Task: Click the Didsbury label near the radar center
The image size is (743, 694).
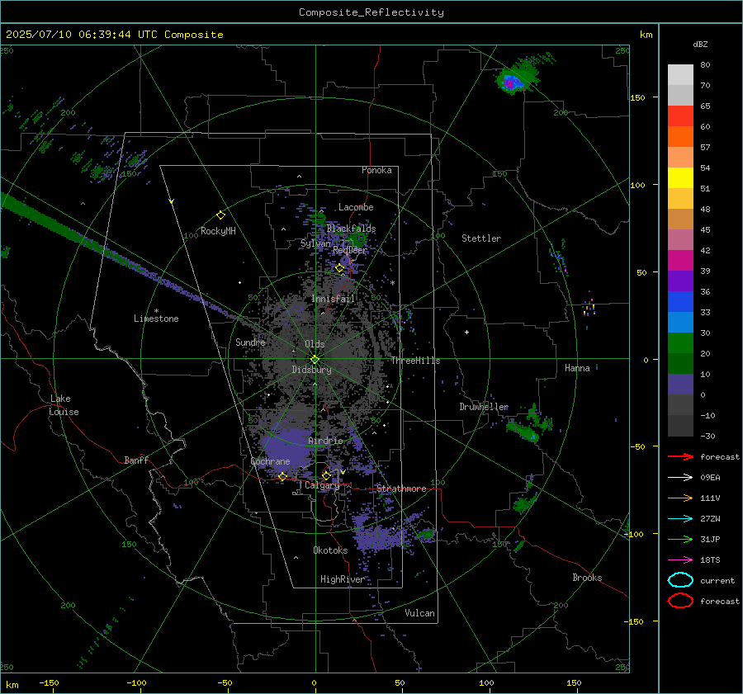Action: coord(311,370)
